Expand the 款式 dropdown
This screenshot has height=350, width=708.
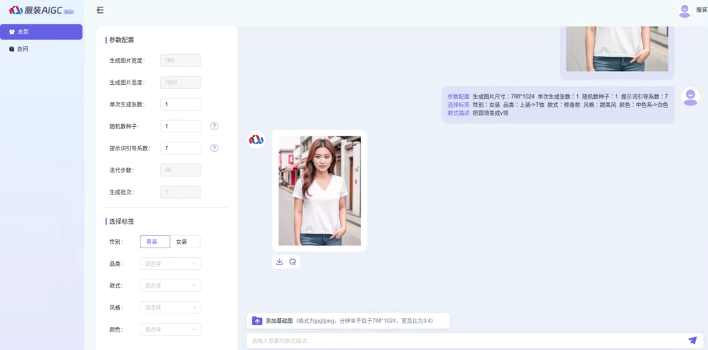coord(170,286)
